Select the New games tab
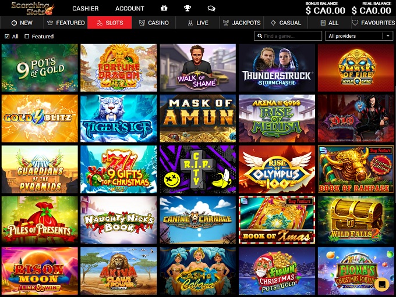 22,23
